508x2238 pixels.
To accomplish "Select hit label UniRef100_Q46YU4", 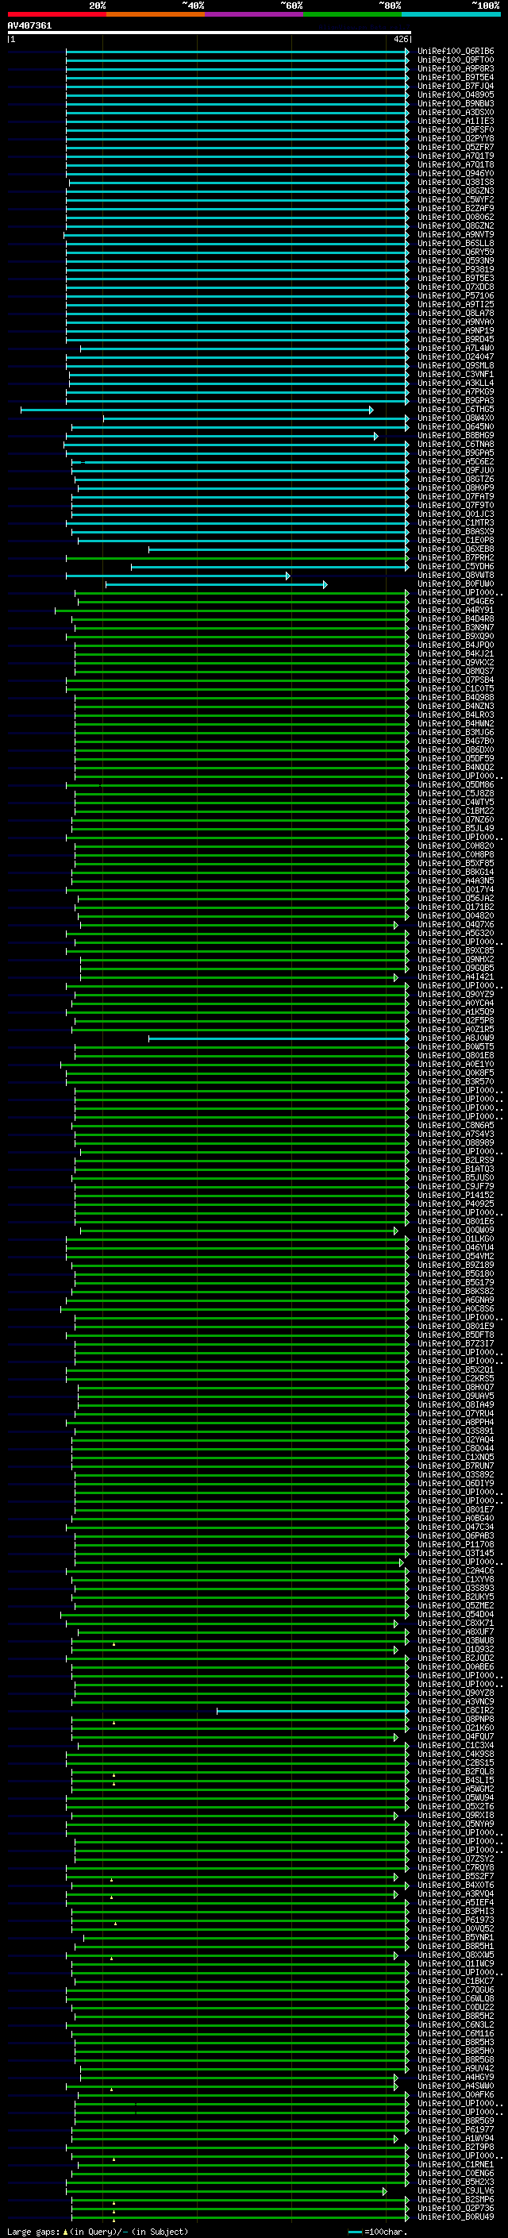I will (455, 1247).
